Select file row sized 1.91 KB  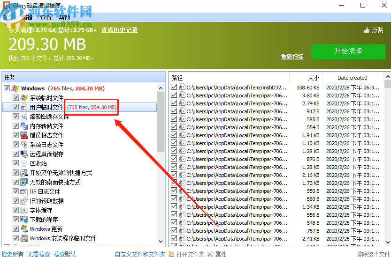tap(276, 135)
